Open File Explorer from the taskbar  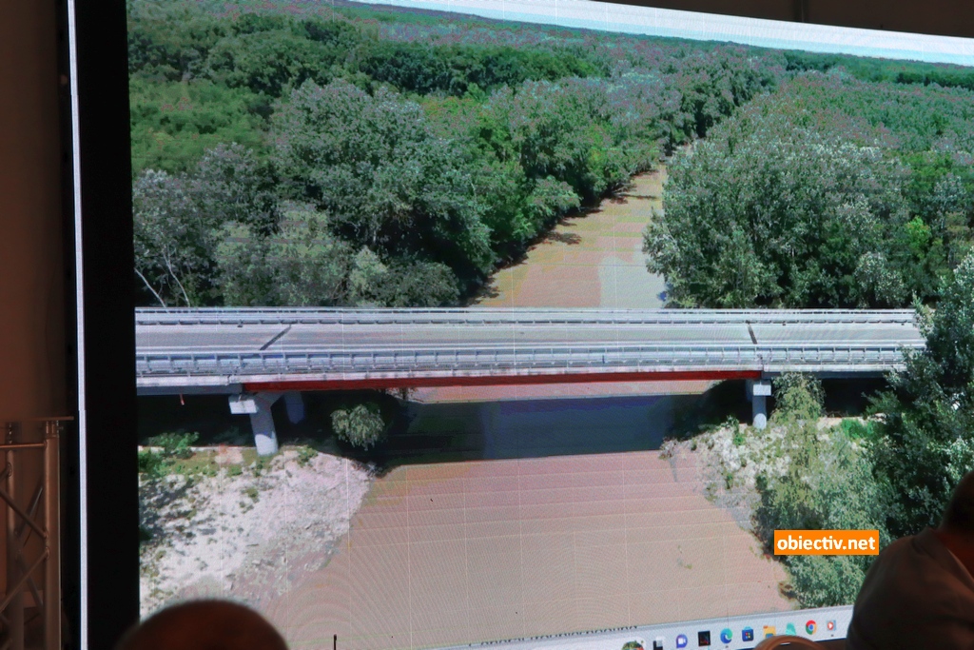click(769, 632)
